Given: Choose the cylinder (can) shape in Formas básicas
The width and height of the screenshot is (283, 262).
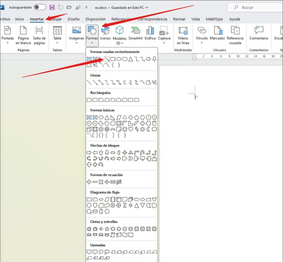Looking at the screenshot, I should (x=154, y=123).
